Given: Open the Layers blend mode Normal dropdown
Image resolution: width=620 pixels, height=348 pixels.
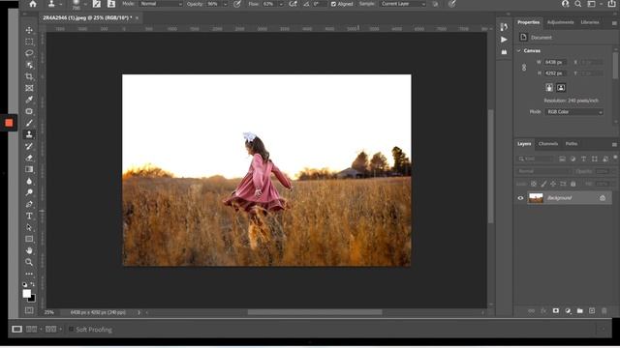Looking at the screenshot, I should point(544,171).
